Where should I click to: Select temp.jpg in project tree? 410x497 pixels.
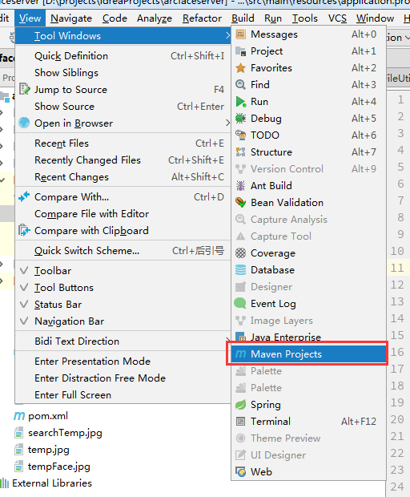[x=48, y=450]
